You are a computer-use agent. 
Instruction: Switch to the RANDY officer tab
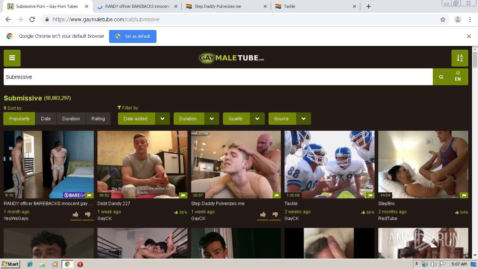pyautogui.click(x=137, y=6)
